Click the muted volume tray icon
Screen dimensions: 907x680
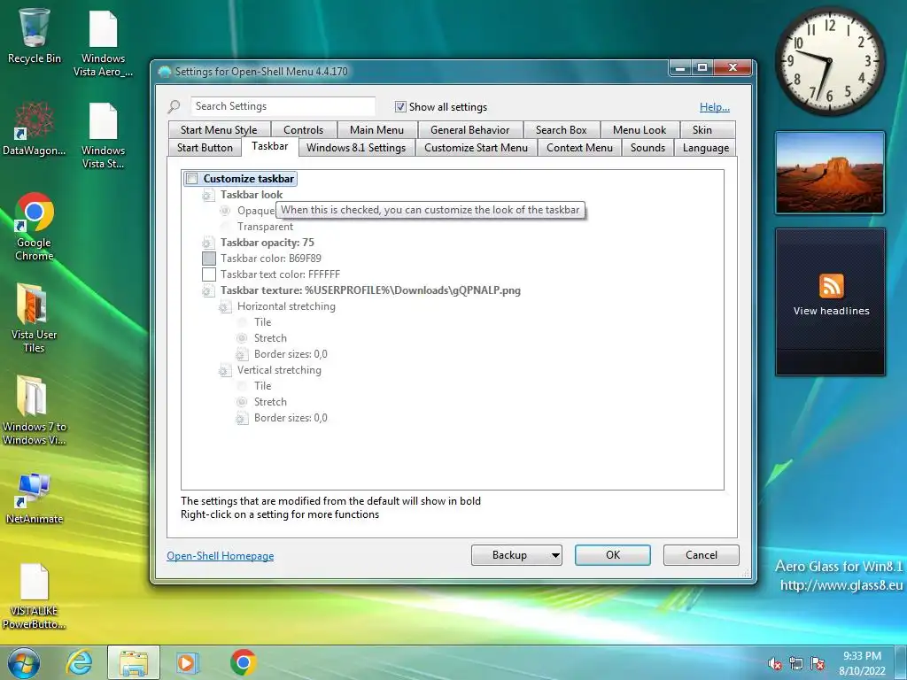tap(774, 664)
